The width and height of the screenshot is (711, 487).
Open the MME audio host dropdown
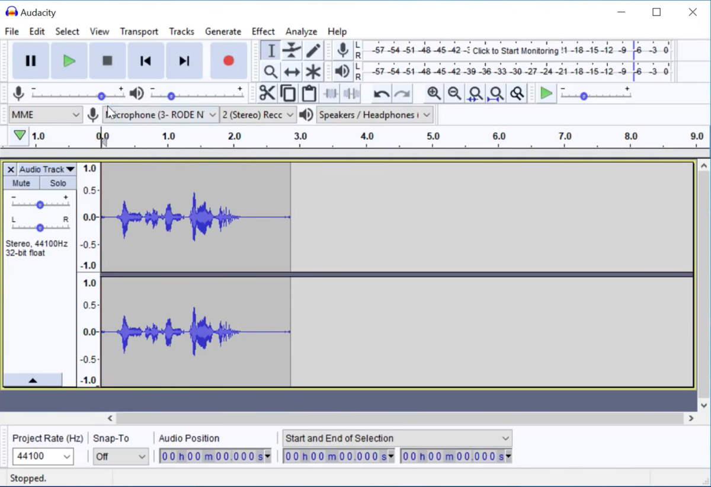point(45,115)
